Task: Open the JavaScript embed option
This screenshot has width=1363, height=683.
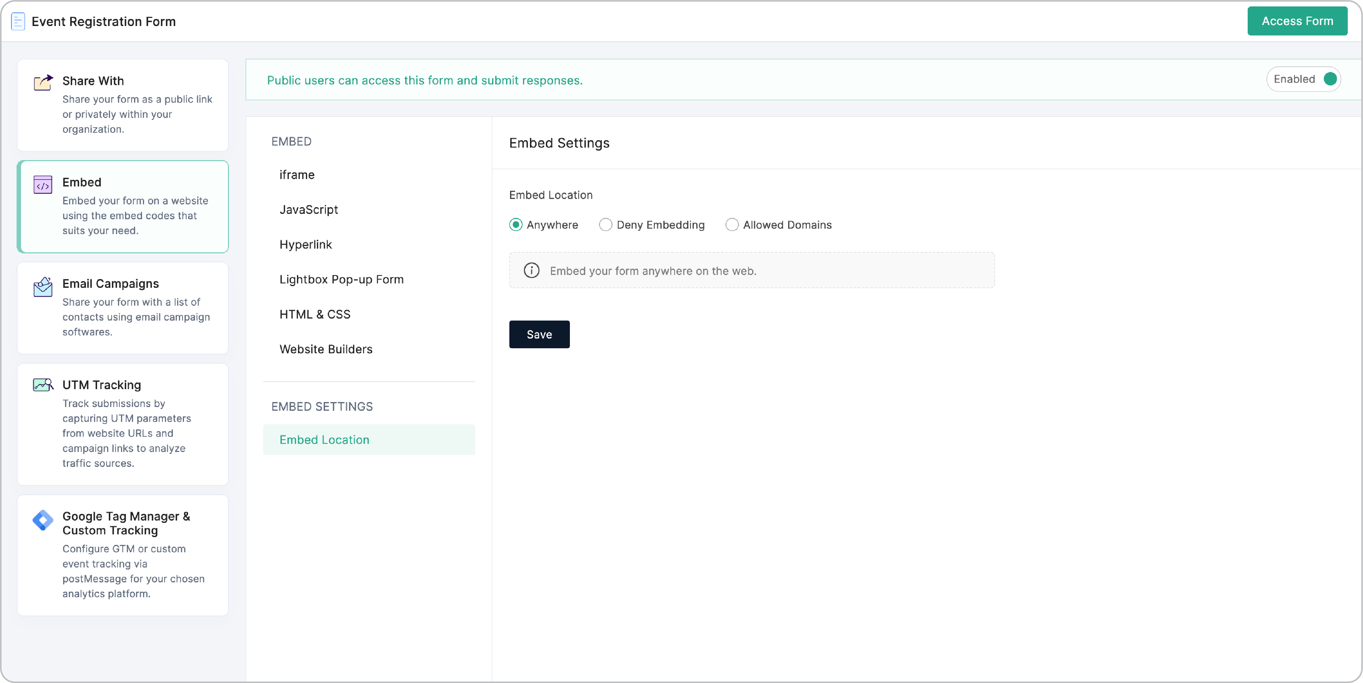Action: (x=308, y=210)
